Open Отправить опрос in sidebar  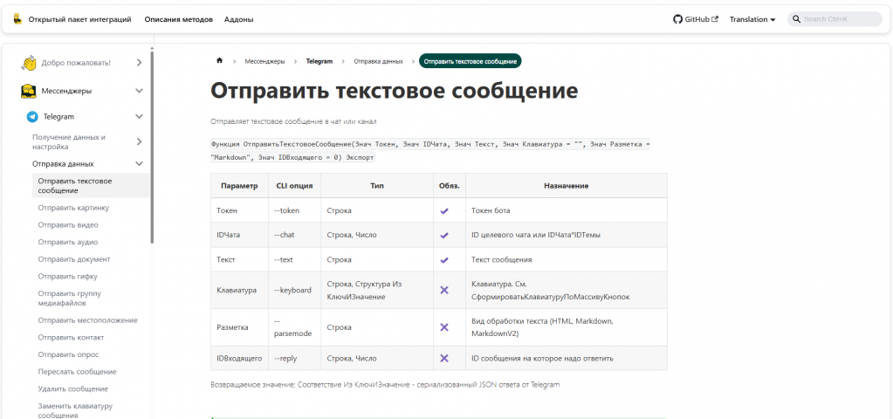[x=68, y=354]
